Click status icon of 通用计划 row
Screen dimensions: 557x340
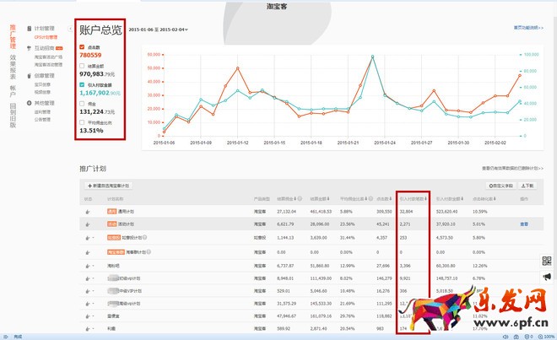87,211
